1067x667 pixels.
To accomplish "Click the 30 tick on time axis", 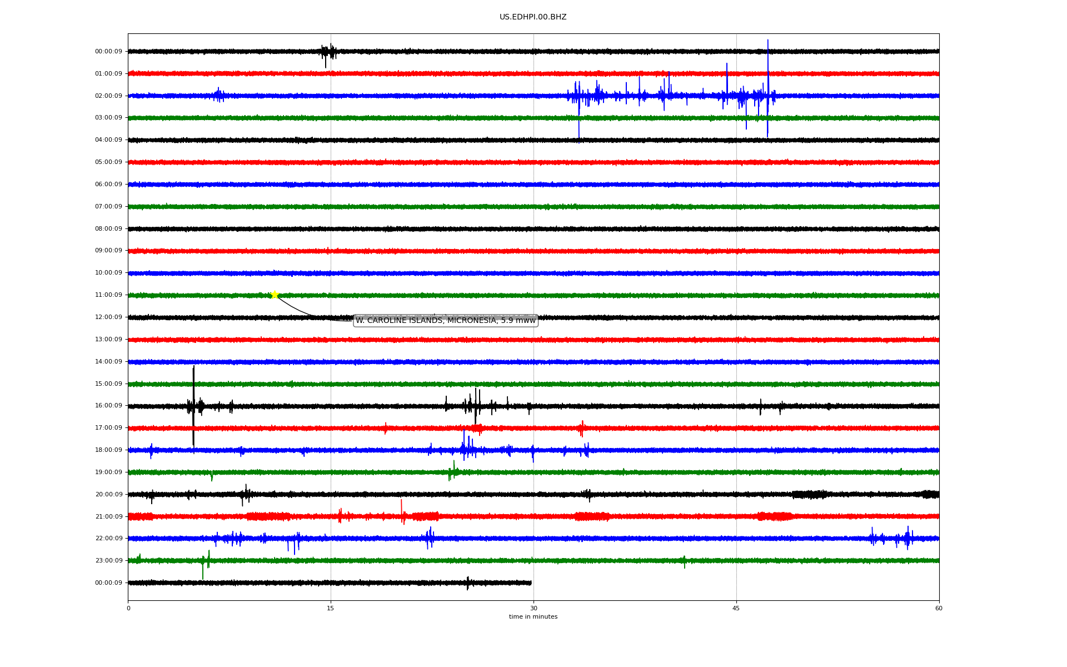I will point(533,608).
